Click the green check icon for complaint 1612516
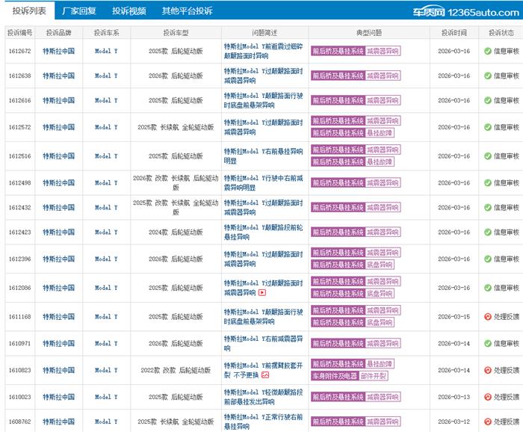This screenshot has height=432, width=523. [487, 156]
